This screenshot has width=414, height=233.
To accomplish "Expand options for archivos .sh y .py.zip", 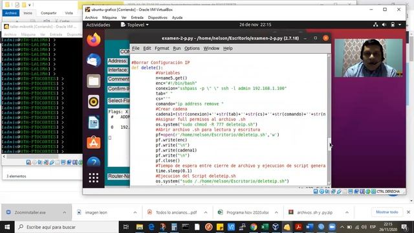I will (347, 212).
